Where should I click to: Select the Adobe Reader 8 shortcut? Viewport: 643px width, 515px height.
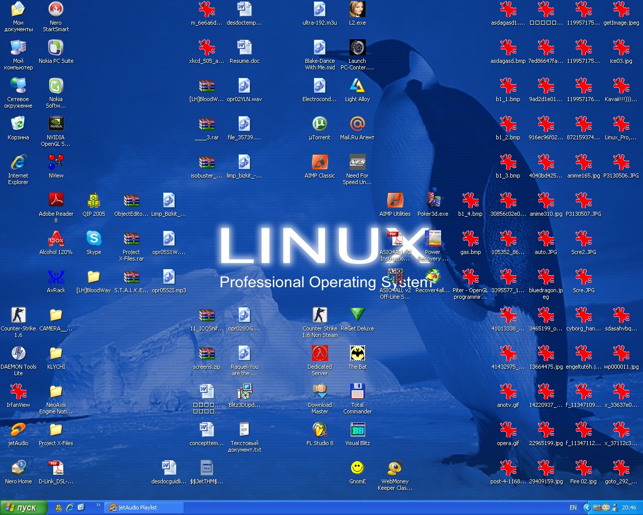pyautogui.click(x=56, y=201)
